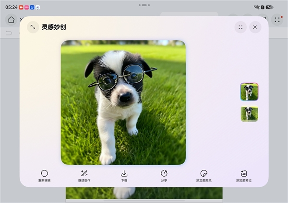Tap the Wi-Fi icon in the status bar
This screenshot has width=288, height=203.
pyautogui.click(x=257, y=7)
